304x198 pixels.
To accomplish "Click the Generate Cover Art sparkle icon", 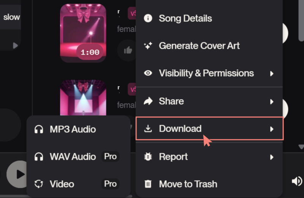I will [x=148, y=46].
